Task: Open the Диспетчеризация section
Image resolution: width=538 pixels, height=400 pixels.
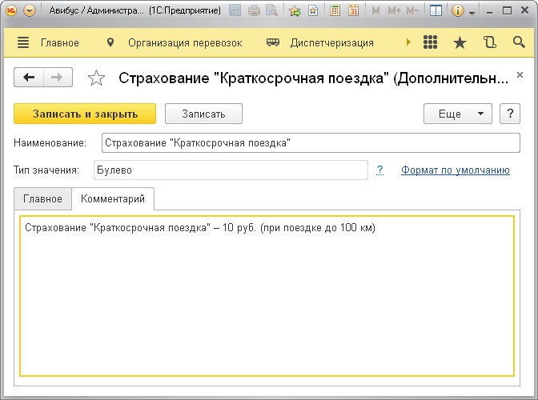Action: pos(320,42)
